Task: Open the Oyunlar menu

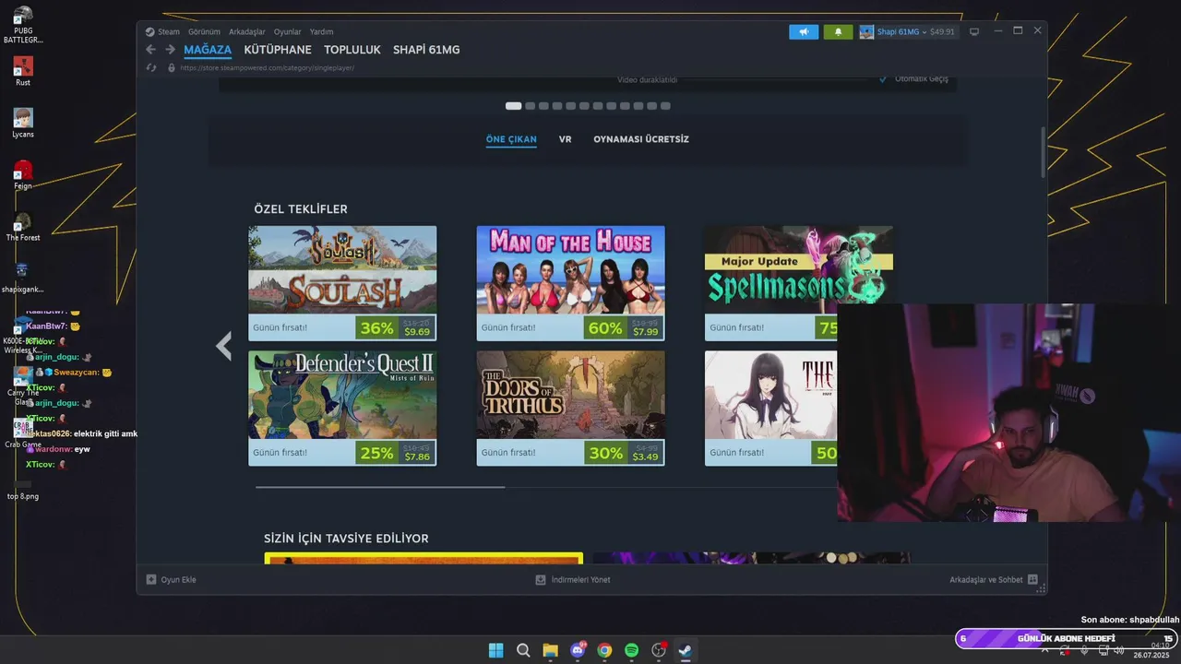Action: (x=288, y=31)
